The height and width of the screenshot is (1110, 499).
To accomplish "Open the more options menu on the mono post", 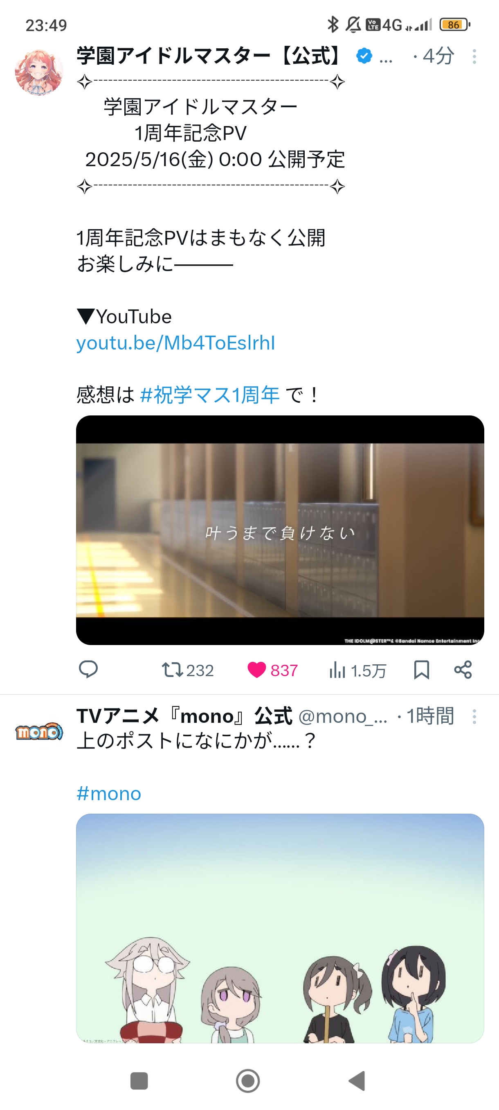I will coord(474,717).
